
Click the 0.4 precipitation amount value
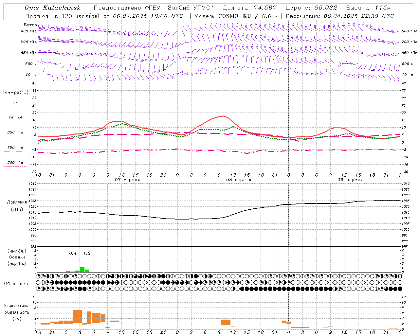click(x=73, y=254)
